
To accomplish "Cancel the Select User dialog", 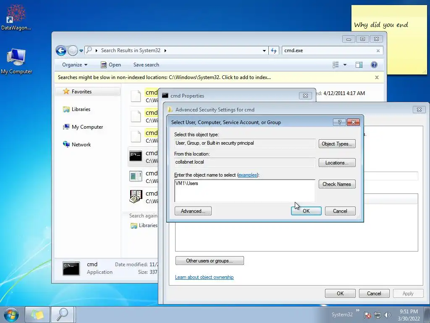I will pyautogui.click(x=340, y=211).
